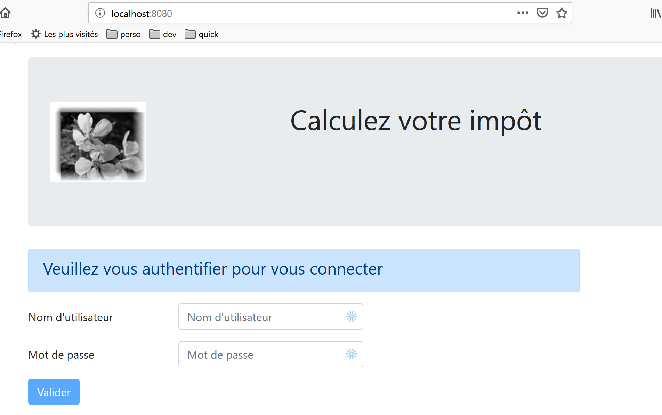662x415 pixels.
Task: Click the Firefox bookmark toolbar item
Action: pyautogui.click(x=10, y=34)
